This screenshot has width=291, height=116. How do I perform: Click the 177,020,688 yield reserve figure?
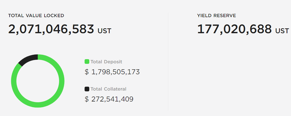(235, 29)
